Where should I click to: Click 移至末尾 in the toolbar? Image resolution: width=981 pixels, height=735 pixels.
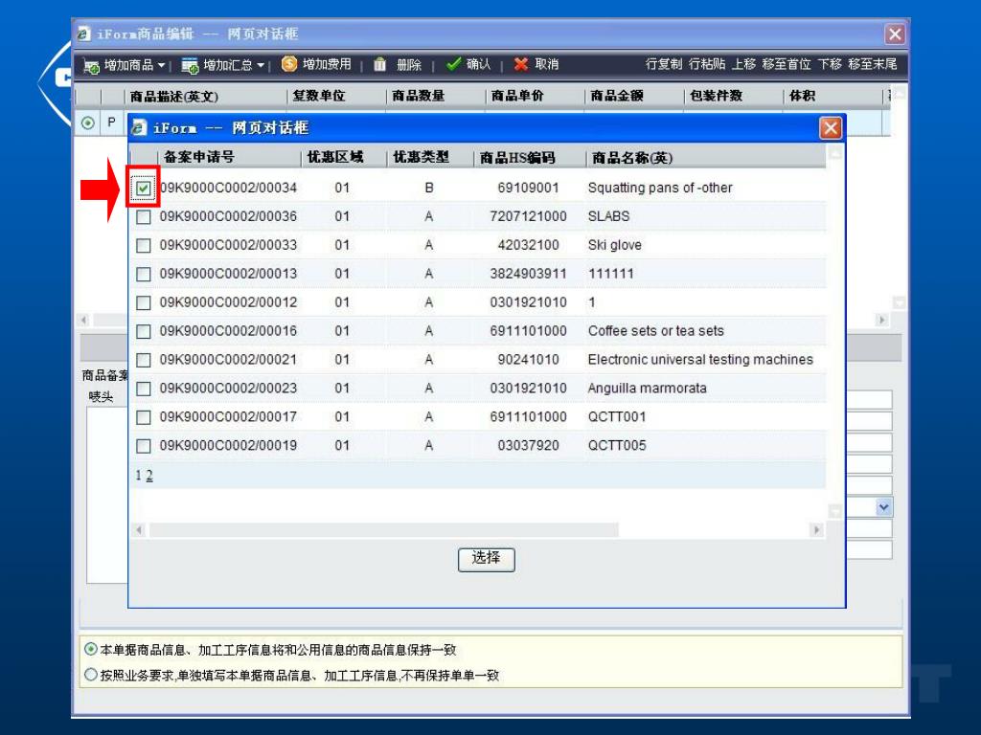[x=873, y=64]
